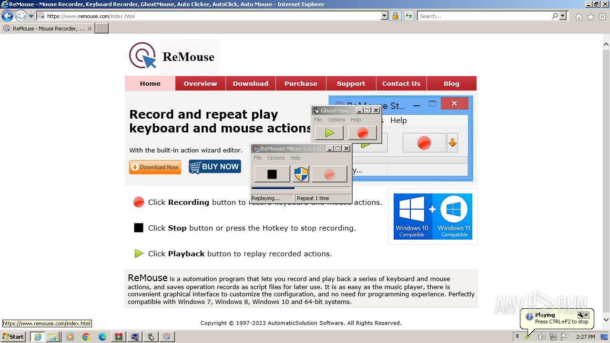Viewport: 610px width, 343px height.
Task: Click the page refresh icon
Action: coord(409,16)
